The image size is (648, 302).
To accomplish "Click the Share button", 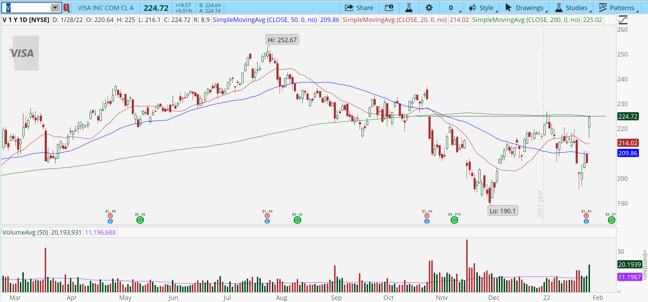I will point(359,8).
